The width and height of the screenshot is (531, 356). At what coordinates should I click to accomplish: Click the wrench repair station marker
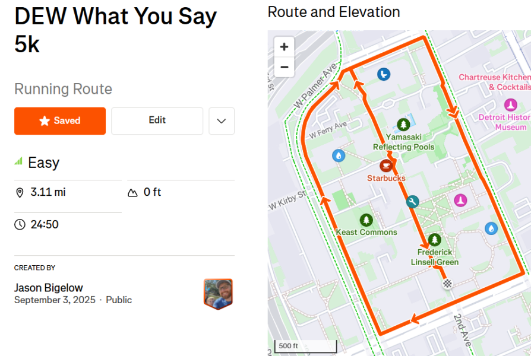[412, 202]
